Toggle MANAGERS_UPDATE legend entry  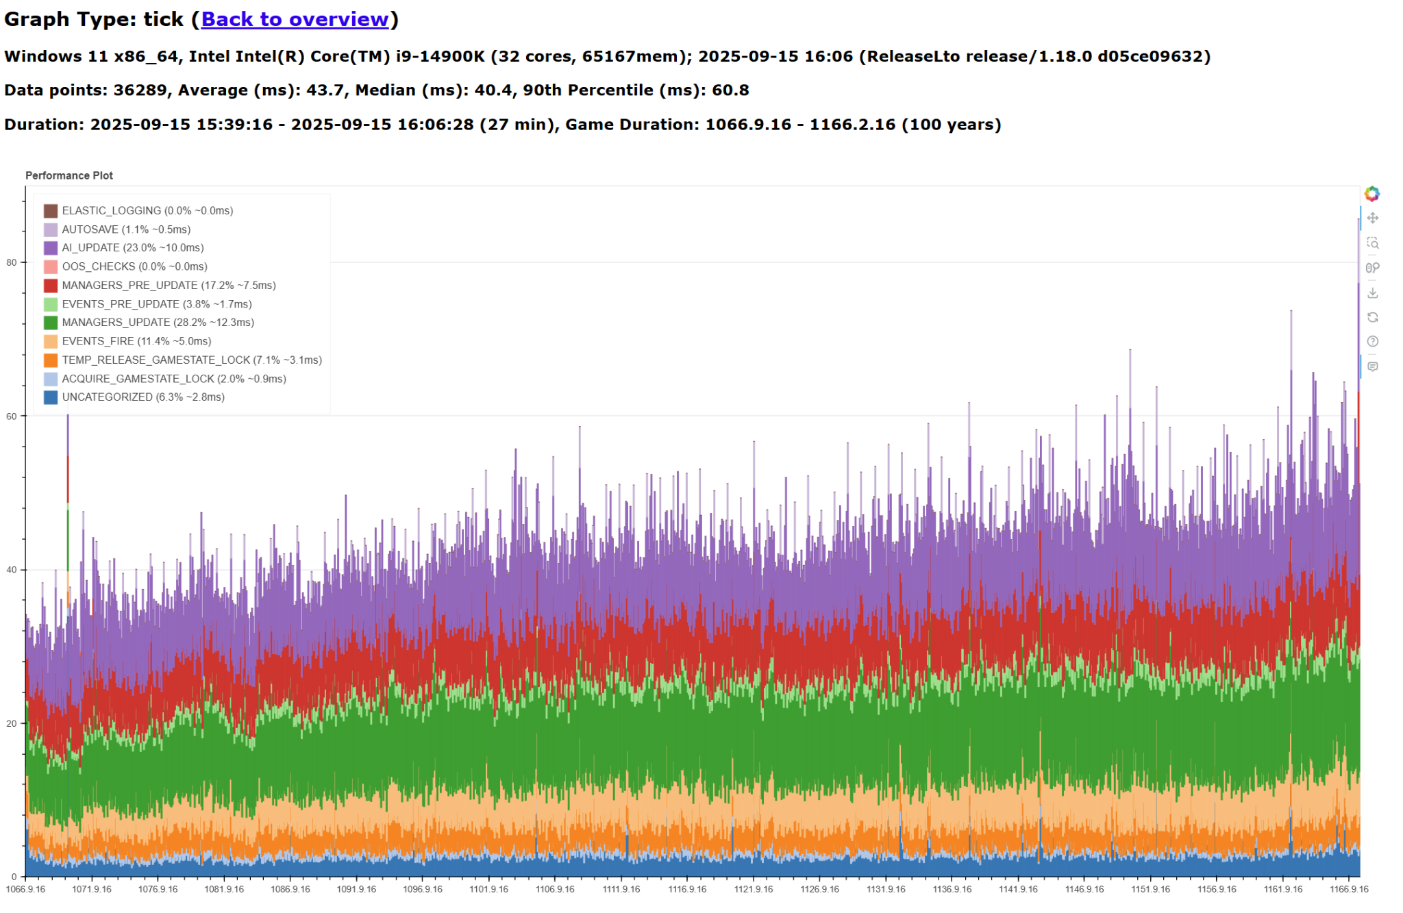158,323
